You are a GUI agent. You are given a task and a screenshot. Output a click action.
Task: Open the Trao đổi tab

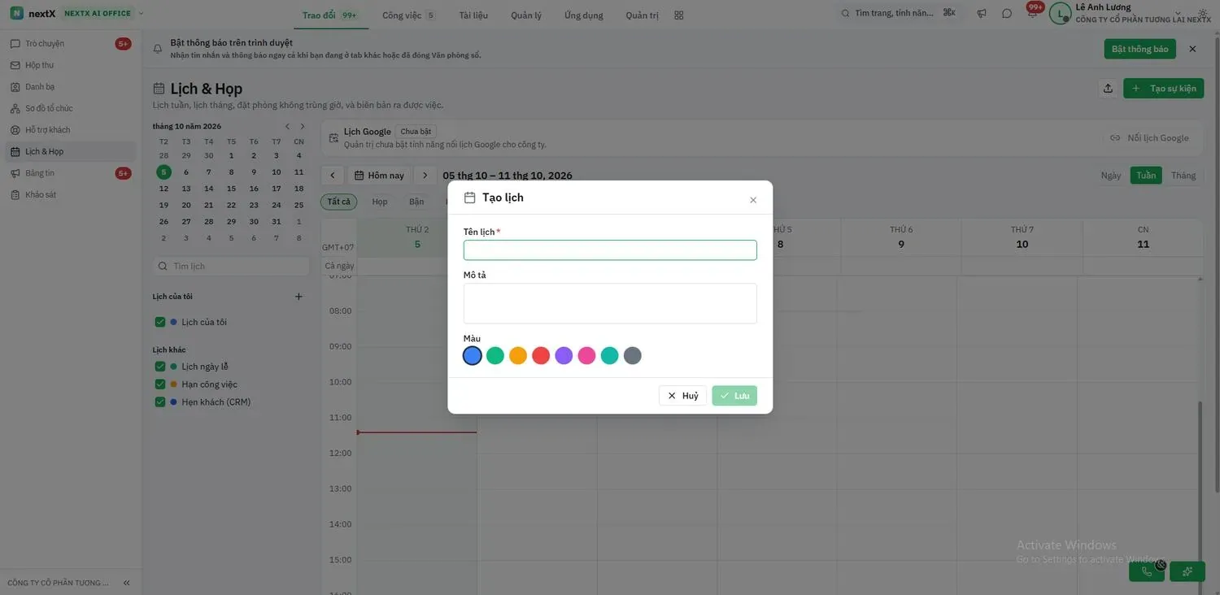pyautogui.click(x=329, y=15)
